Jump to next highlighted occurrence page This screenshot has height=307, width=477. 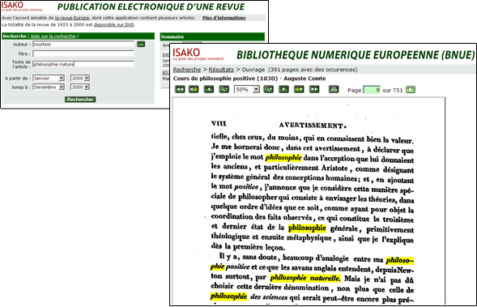coord(299,89)
